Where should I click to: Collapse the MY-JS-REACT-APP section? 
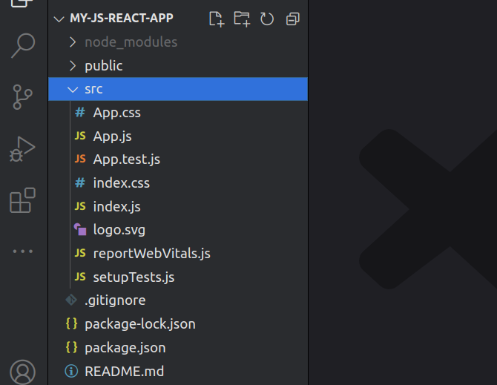(x=59, y=19)
